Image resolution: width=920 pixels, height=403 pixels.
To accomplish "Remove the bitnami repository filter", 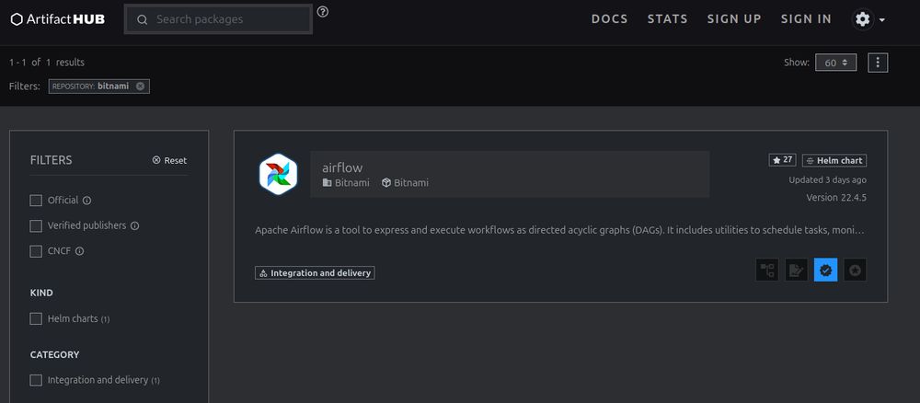I will click(x=140, y=86).
